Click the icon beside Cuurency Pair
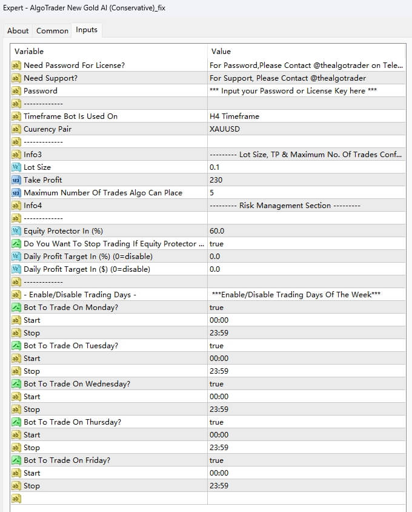 click(16, 129)
